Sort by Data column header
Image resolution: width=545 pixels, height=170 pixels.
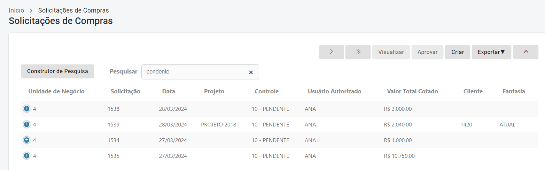[x=169, y=92]
